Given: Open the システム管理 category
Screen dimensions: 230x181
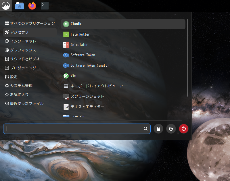Looking at the screenshot, I should pyautogui.click(x=30, y=86).
